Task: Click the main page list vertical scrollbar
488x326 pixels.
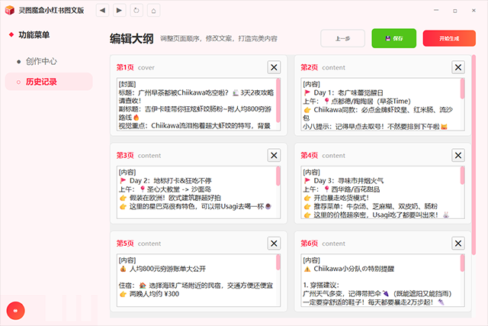Action: pos(474,155)
